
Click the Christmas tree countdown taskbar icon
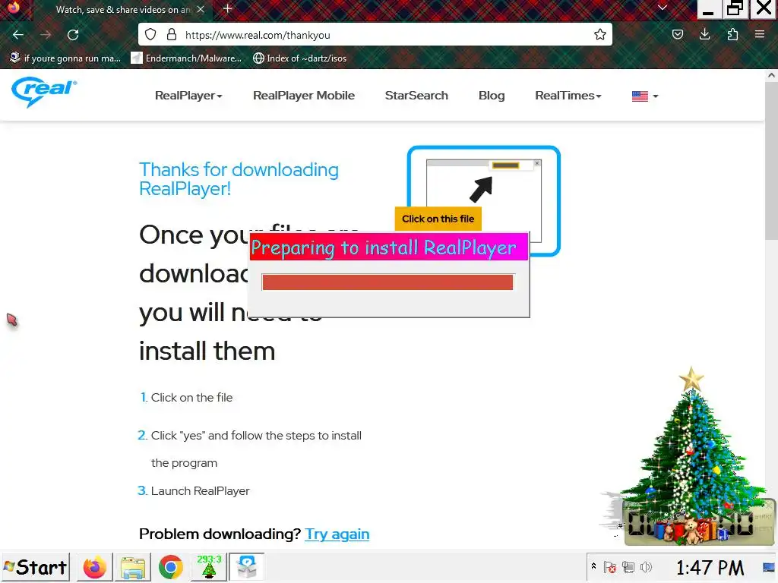pyautogui.click(x=208, y=567)
